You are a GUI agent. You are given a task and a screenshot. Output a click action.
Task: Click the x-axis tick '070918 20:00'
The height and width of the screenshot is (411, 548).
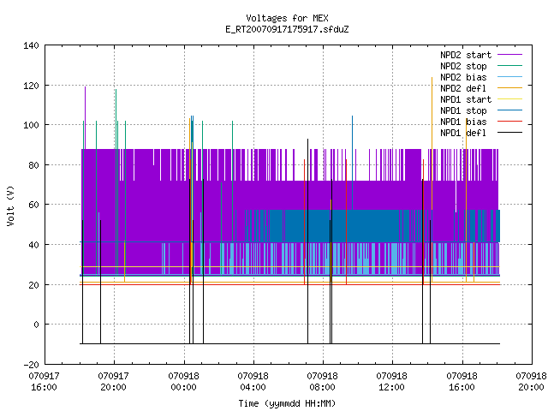coord(531,382)
